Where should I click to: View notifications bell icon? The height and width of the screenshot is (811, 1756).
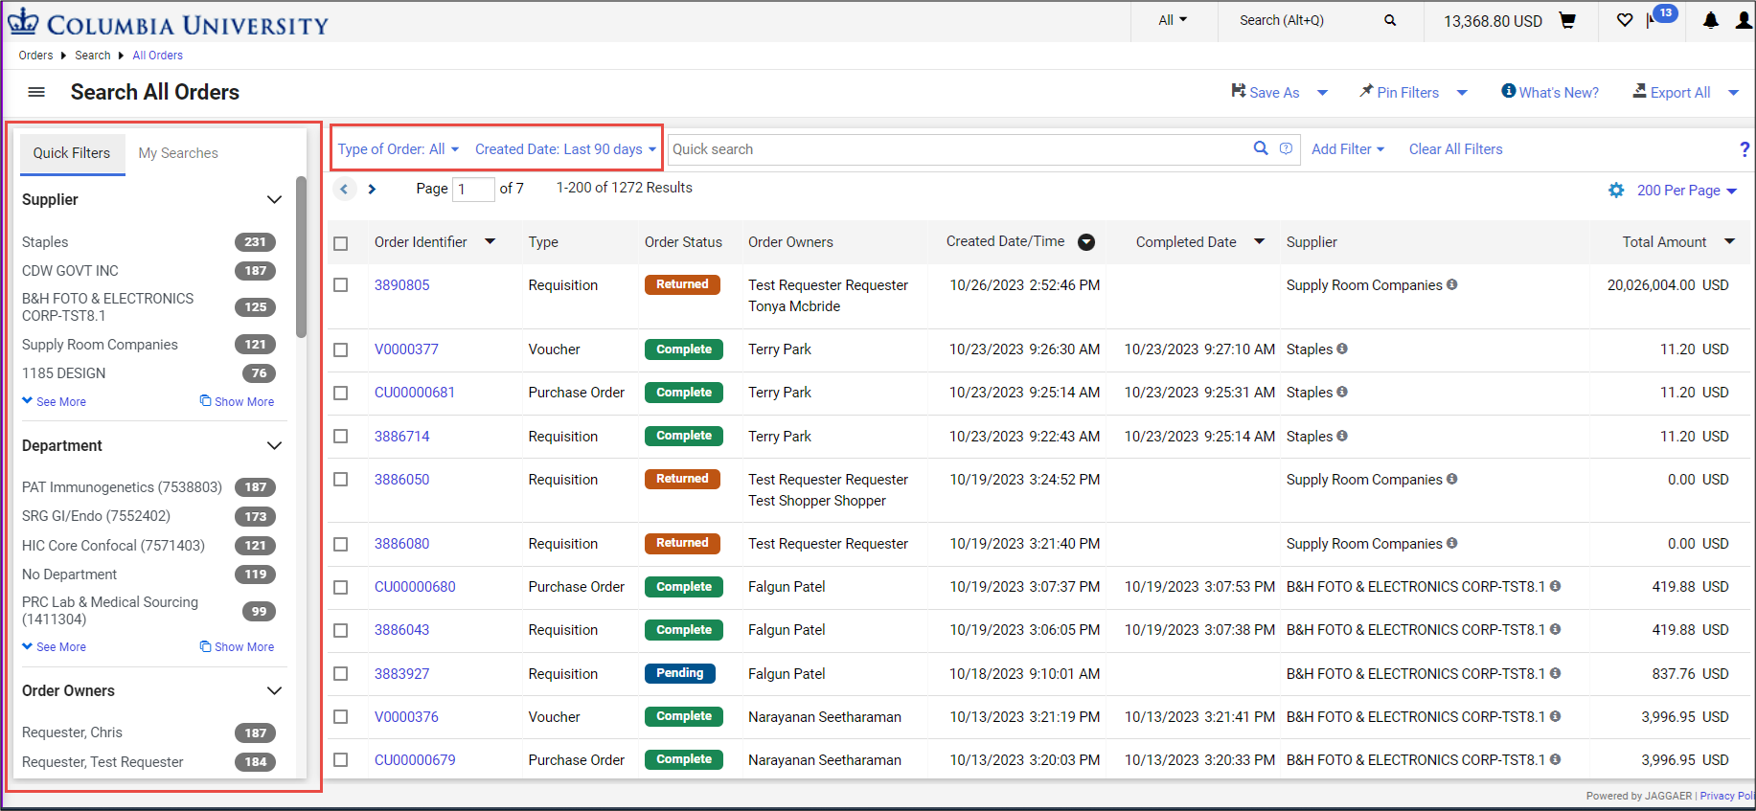coord(1711,20)
